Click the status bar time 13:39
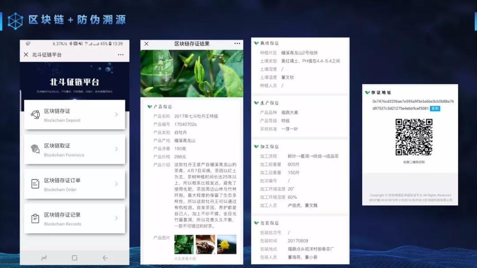 click(x=118, y=44)
